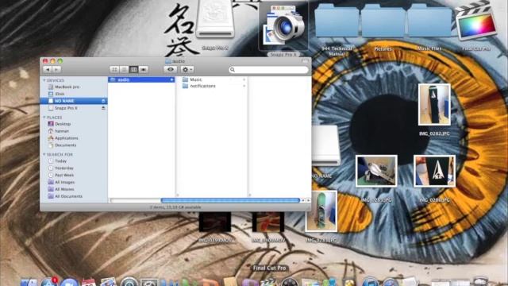The height and width of the screenshot is (286, 508).
Task: Click the audio folder's disclosure arrow
Action: point(171,79)
